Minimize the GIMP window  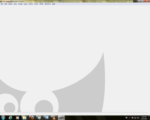(x=139, y=1)
